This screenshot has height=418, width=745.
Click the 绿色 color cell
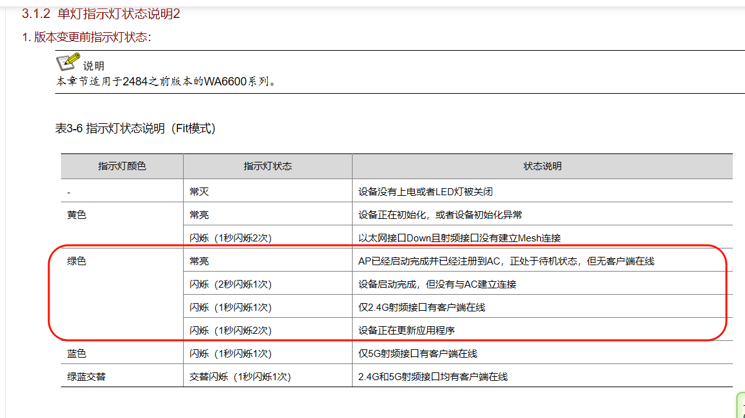tap(76, 261)
